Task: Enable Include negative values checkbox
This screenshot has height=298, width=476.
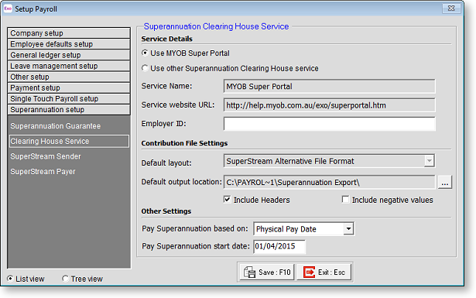Action: [x=345, y=200]
